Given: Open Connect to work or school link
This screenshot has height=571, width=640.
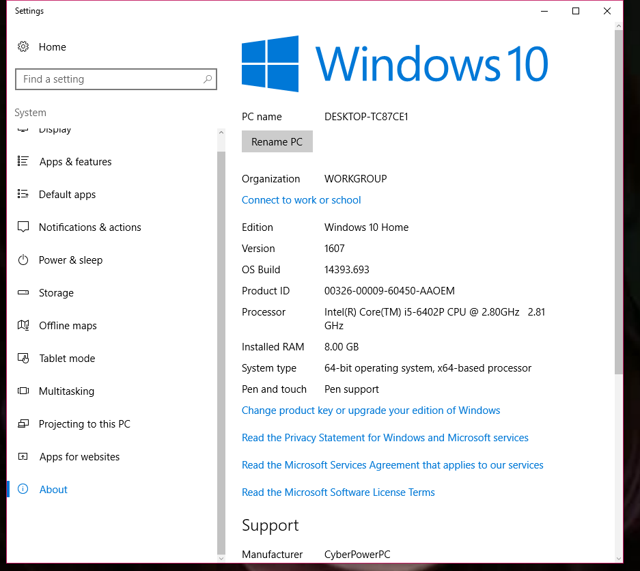Looking at the screenshot, I should (301, 200).
